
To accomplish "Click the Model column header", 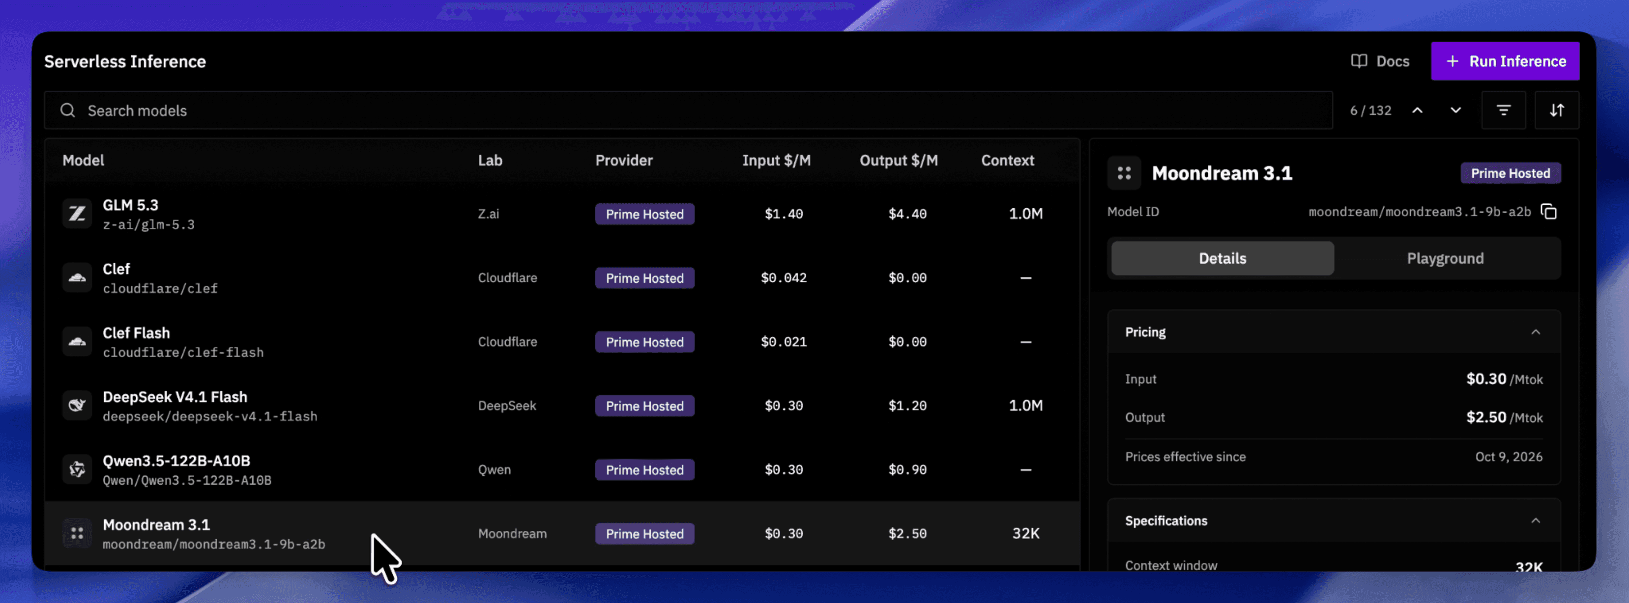I will 83,161.
